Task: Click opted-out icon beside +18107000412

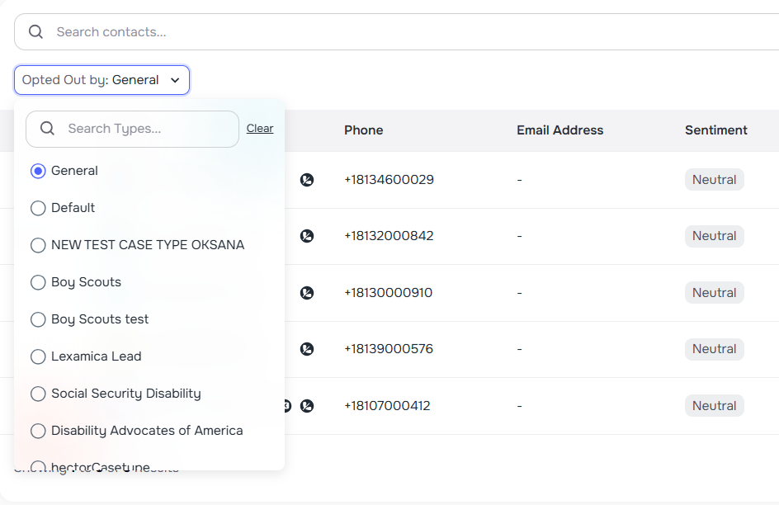Action: [307, 406]
